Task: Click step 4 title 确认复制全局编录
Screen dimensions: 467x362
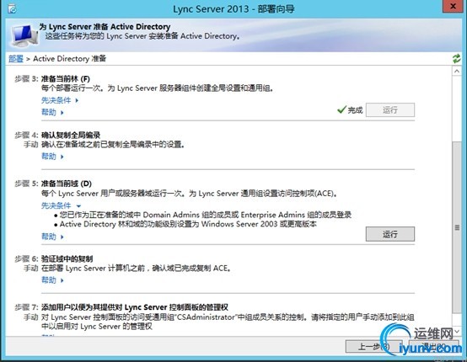Action: [x=71, y=136]
